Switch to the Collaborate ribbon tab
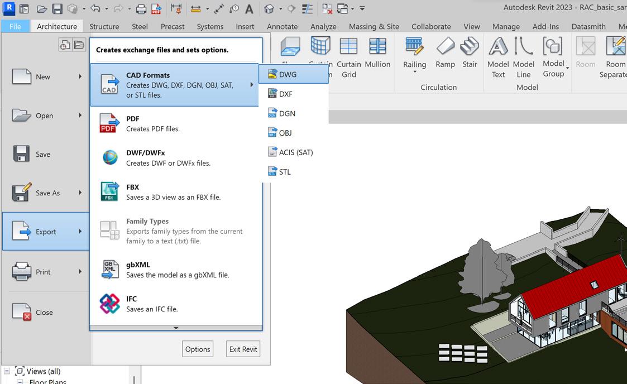This screenshot has height=384, width=627. pyautogui.click(x=431, y=26)
